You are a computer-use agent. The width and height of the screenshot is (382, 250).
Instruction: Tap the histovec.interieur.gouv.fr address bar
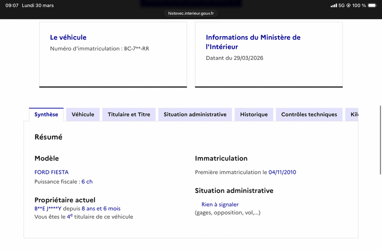tap(191, 13)
